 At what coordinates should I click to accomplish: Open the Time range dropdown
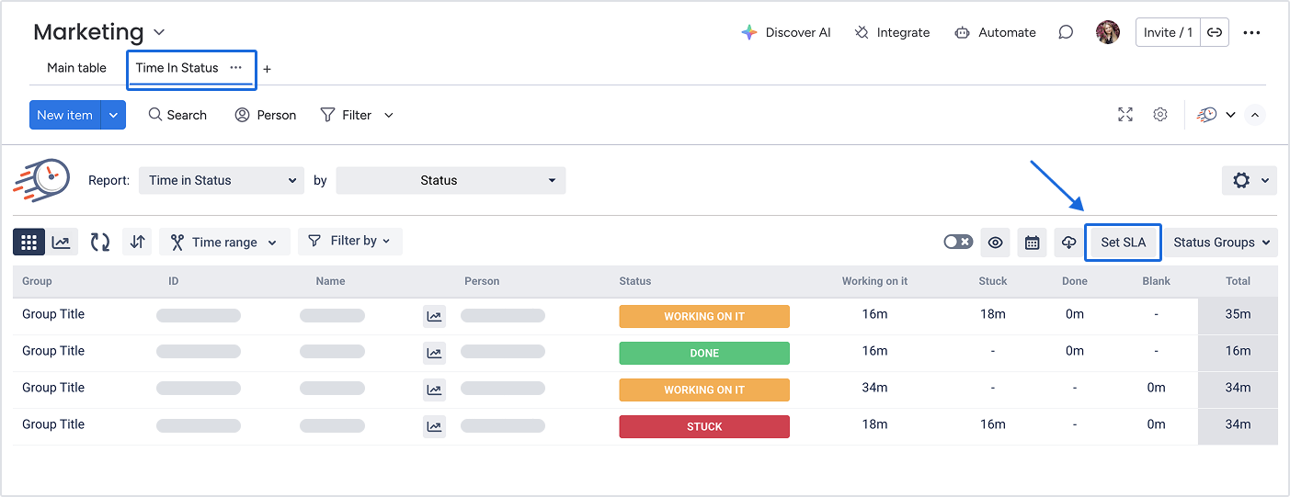(224, 243)
